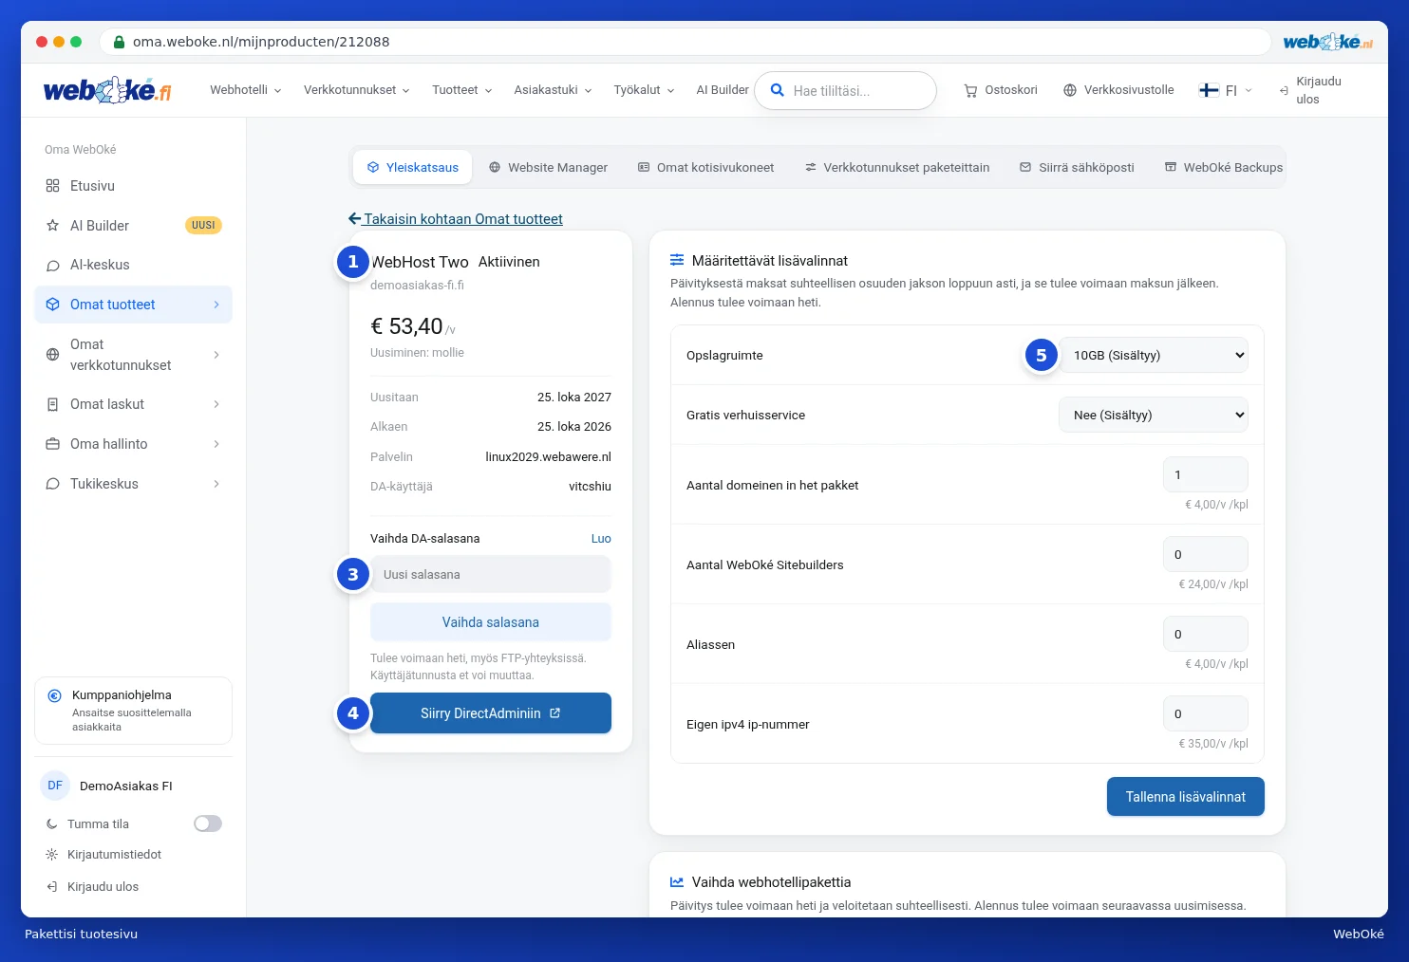Viewport: 1409px width, 962px height.
Task: Click the Omat laskut invoice icon
Action: pos(52,404)
